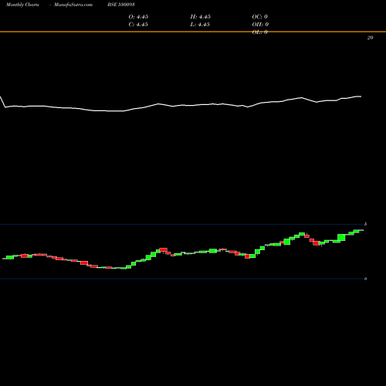Click the 'BSE 539093' symbol label

click(121, 5)
